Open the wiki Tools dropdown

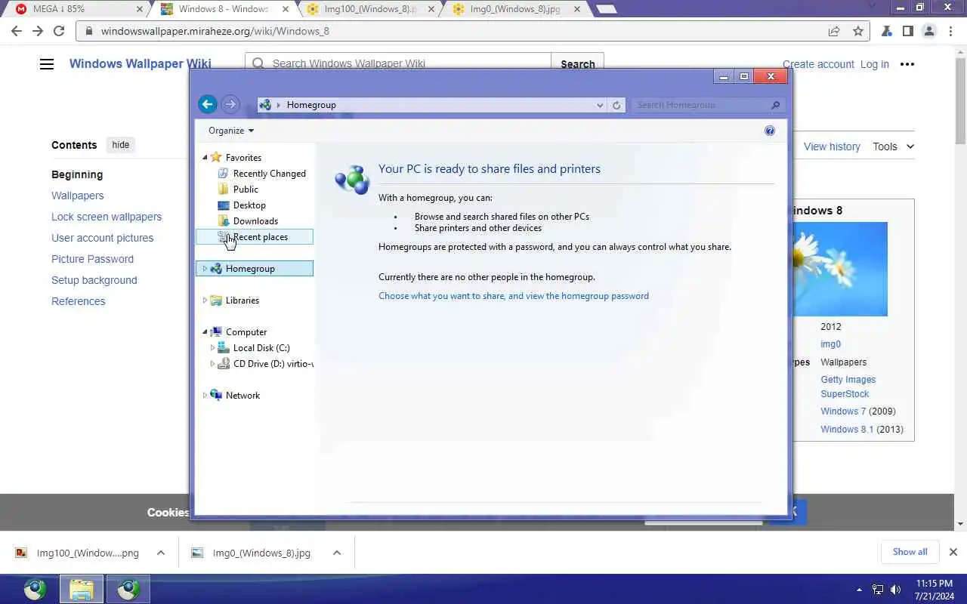click(893, 146)
